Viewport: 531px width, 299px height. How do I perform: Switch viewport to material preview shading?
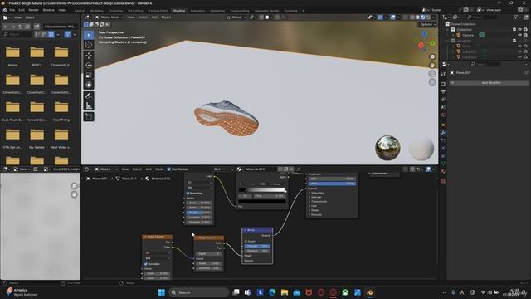pyautogui.click(x=423, y=17)
